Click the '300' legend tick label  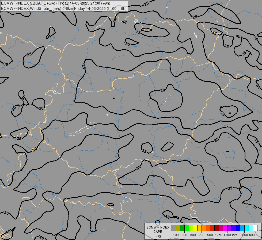[x=184, y=235]
